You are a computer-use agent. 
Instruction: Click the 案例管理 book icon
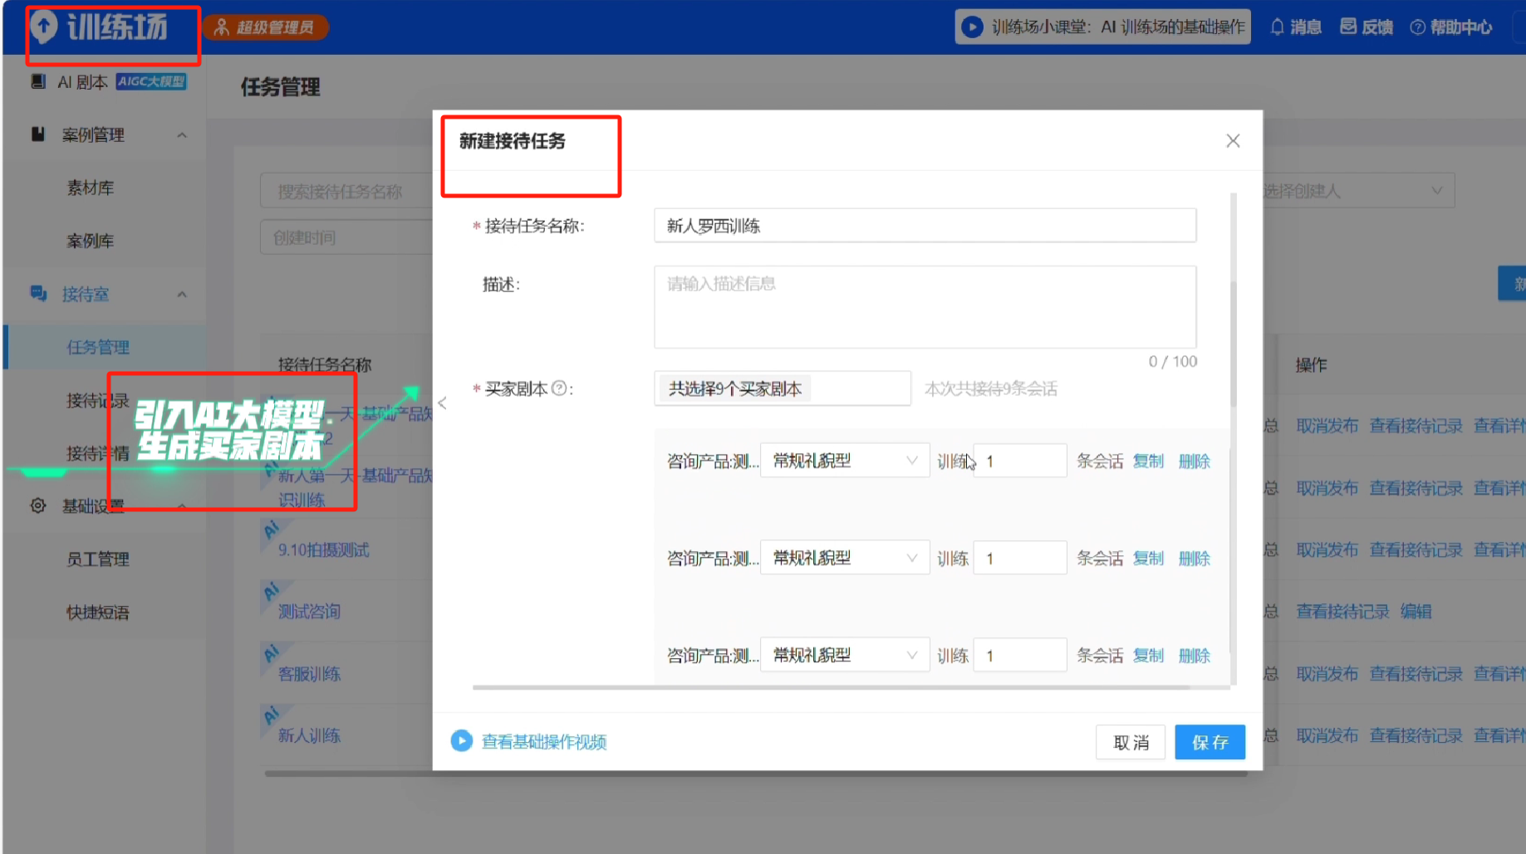coord(37,134)
